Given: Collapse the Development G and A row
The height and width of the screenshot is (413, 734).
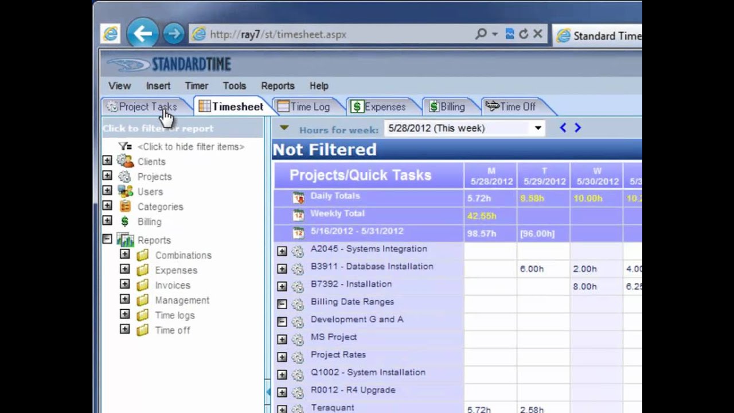Looking at the screenshot, I should click(x=282, y=322).
